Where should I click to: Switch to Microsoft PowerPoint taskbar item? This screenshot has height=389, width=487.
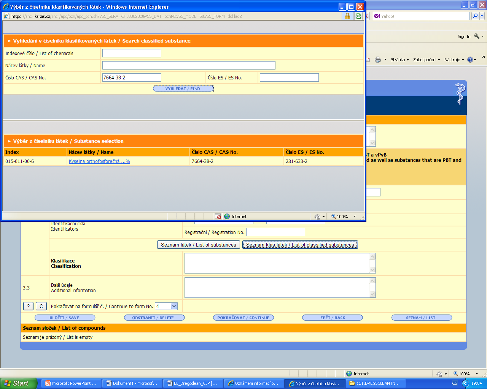click(71, 383)
